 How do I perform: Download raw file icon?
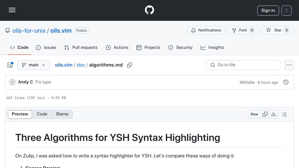pyautogui.click(x=273, y=114)
